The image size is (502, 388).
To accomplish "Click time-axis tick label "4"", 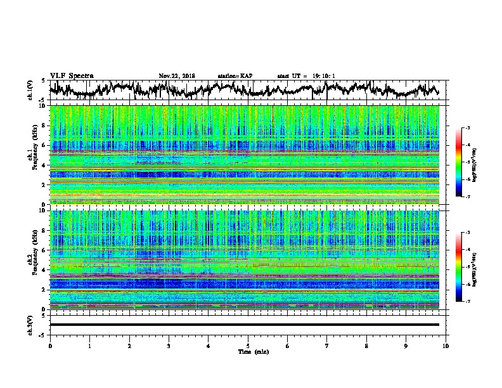I will pyautogui.click(x=209, y=346).
